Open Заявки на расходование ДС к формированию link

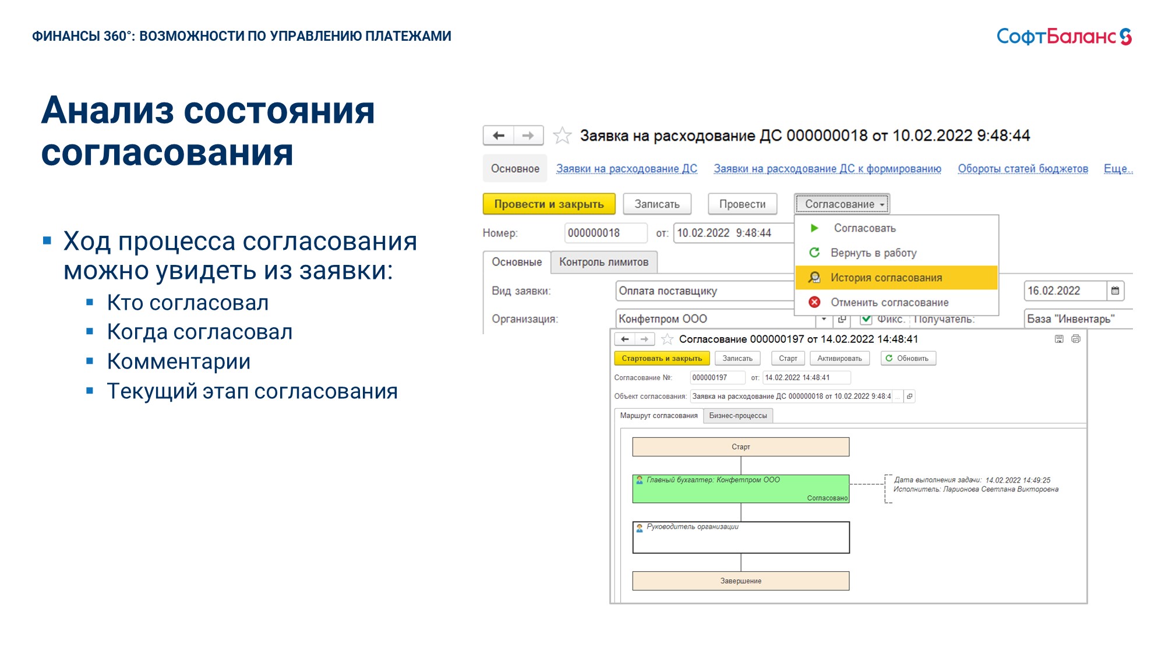(x=827, y=168)
